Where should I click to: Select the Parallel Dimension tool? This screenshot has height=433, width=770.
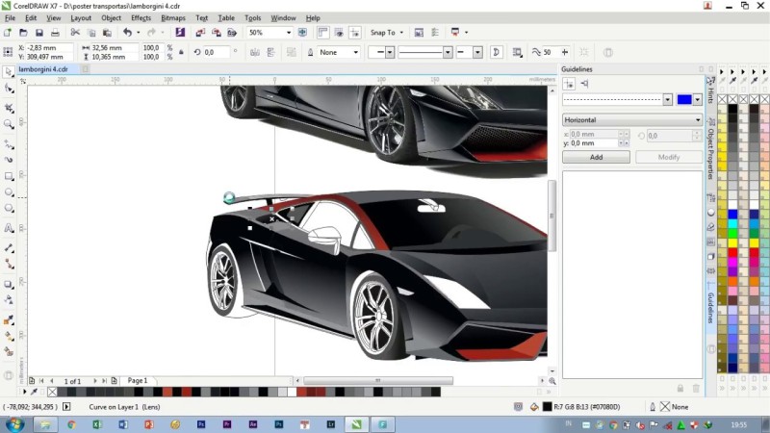pyautogui.click(x=9, y=248)
